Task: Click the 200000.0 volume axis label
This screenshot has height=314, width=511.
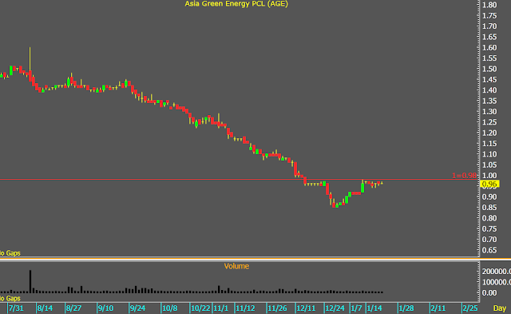Action: (x=497, y=272)
